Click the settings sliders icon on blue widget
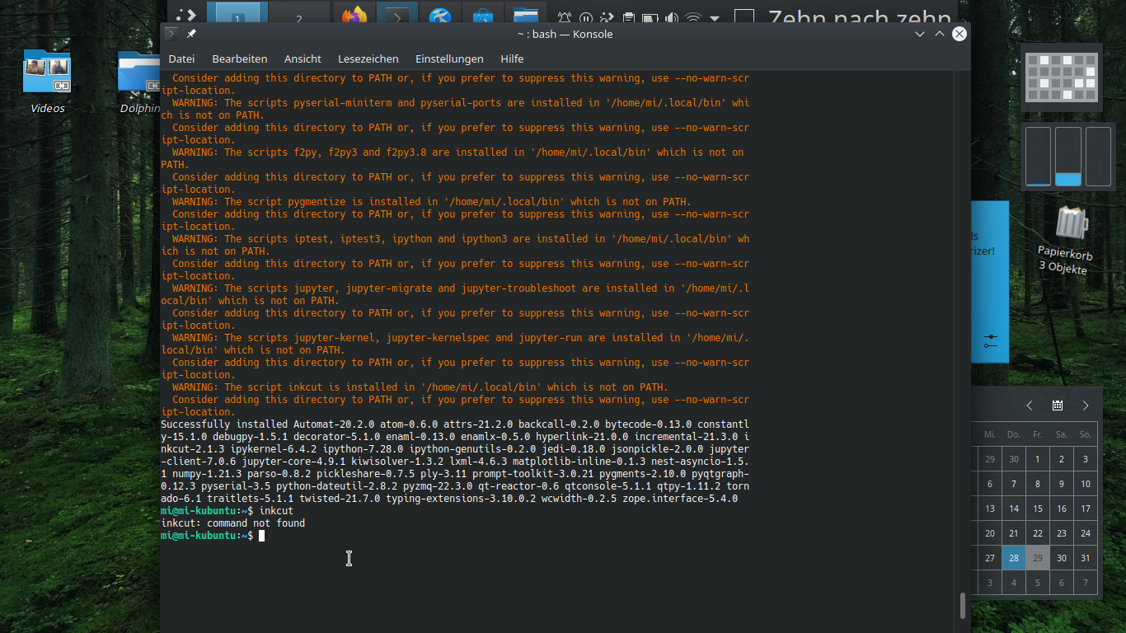Image resolution: width=1126 pixels, height=633 pixels. coord(991,340)
